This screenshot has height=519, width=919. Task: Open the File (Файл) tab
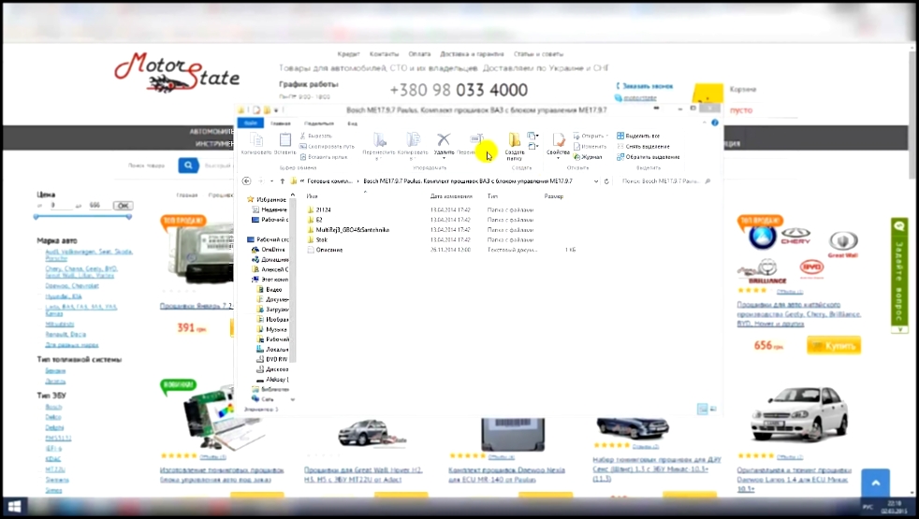[251, 123]
